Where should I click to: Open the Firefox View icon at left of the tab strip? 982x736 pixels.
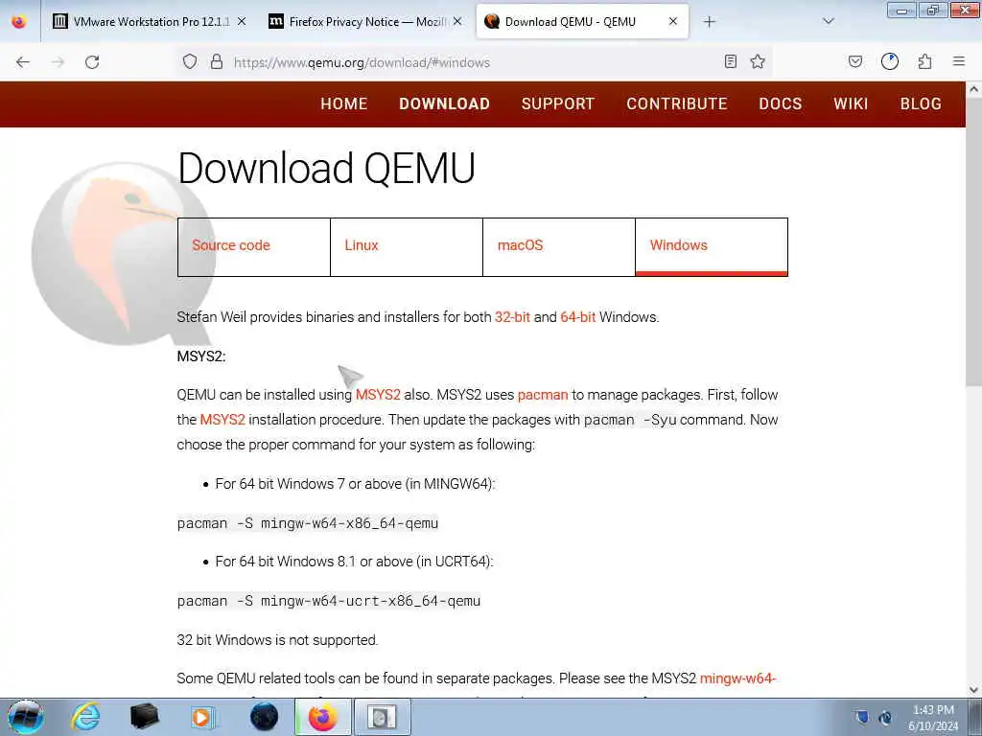(19, 21)
